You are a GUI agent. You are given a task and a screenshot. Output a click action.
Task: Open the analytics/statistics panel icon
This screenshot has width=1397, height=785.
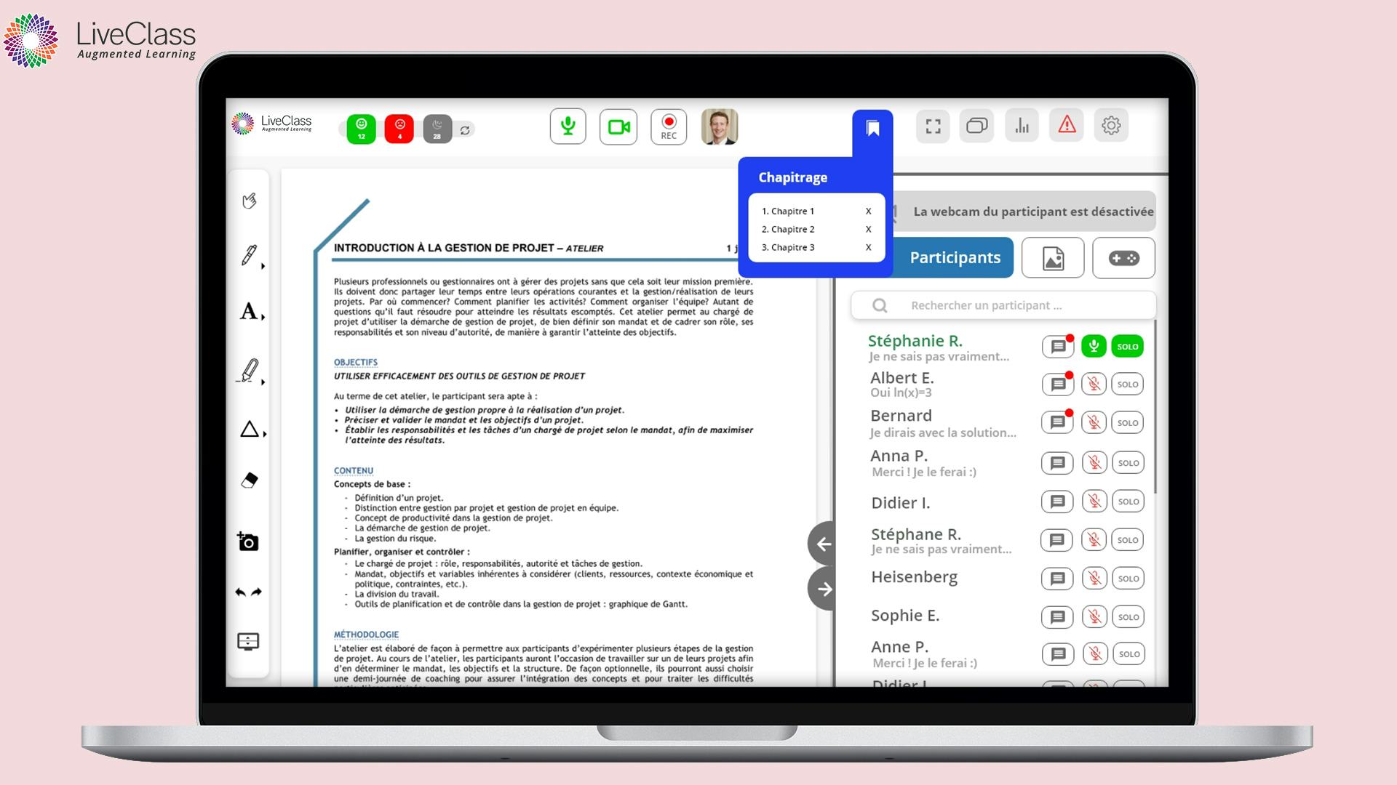[x=1021, y=124]
